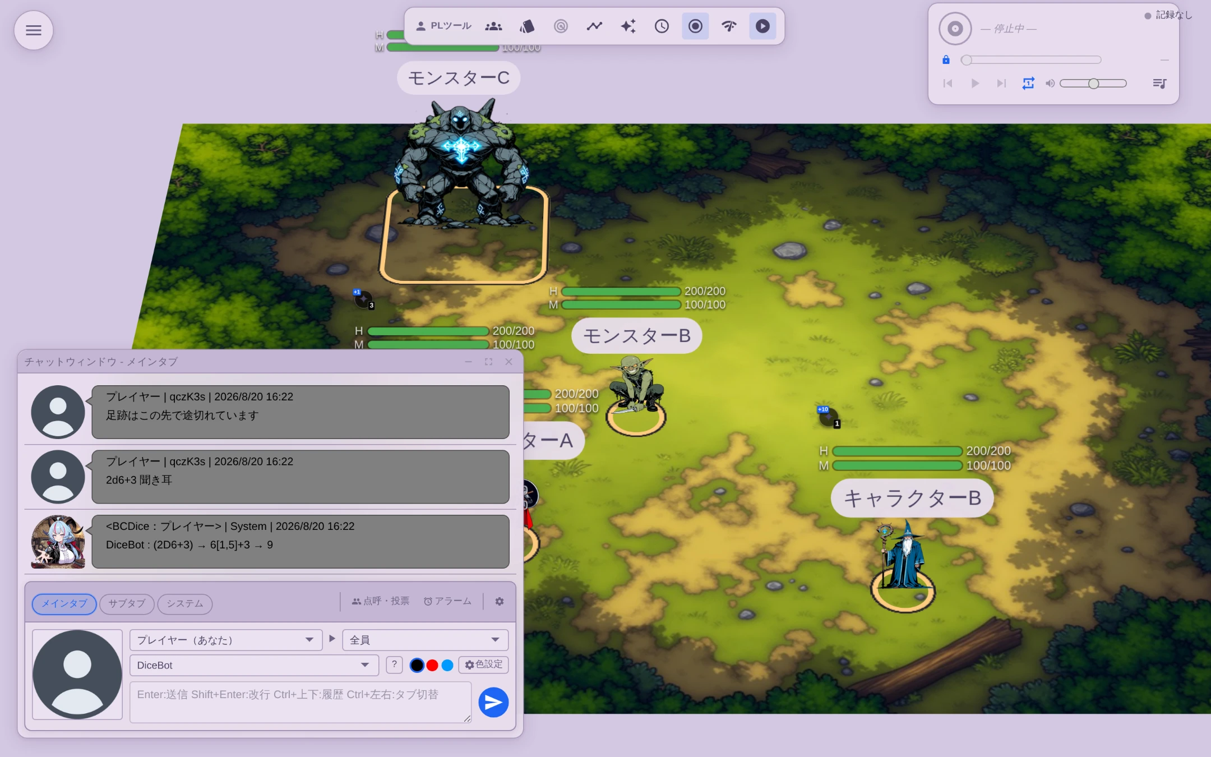Click the music seek position slider

pos(1031,60)
